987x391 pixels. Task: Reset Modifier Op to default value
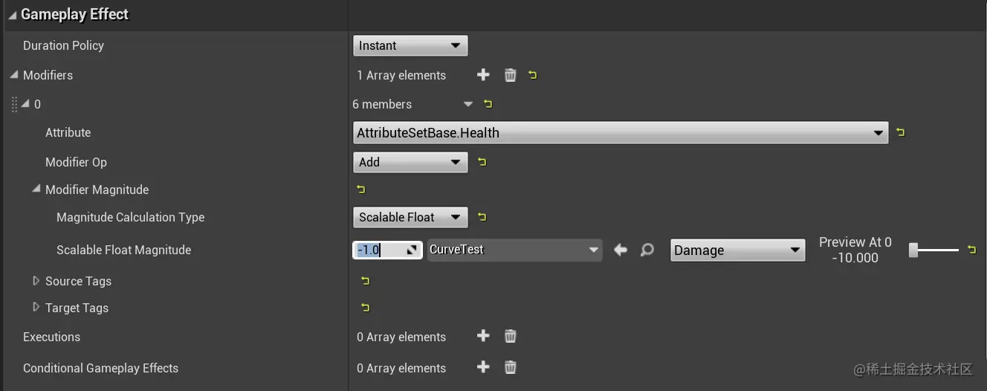[x=482, y=161]
